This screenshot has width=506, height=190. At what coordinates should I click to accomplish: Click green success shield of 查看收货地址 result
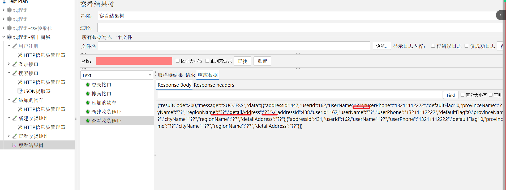point(88,121)
